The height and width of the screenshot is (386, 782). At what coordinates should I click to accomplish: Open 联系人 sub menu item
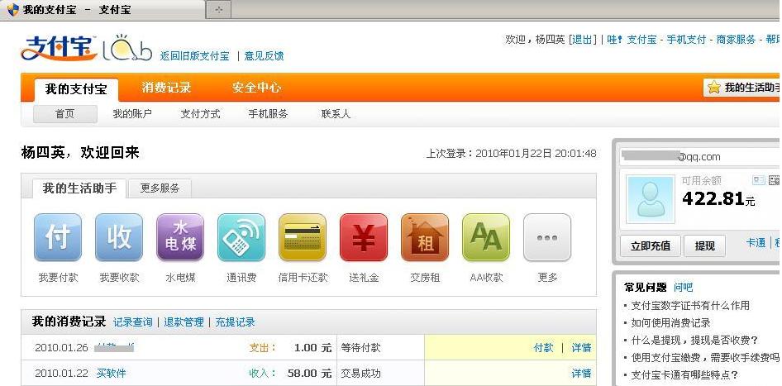coord(336,114)
